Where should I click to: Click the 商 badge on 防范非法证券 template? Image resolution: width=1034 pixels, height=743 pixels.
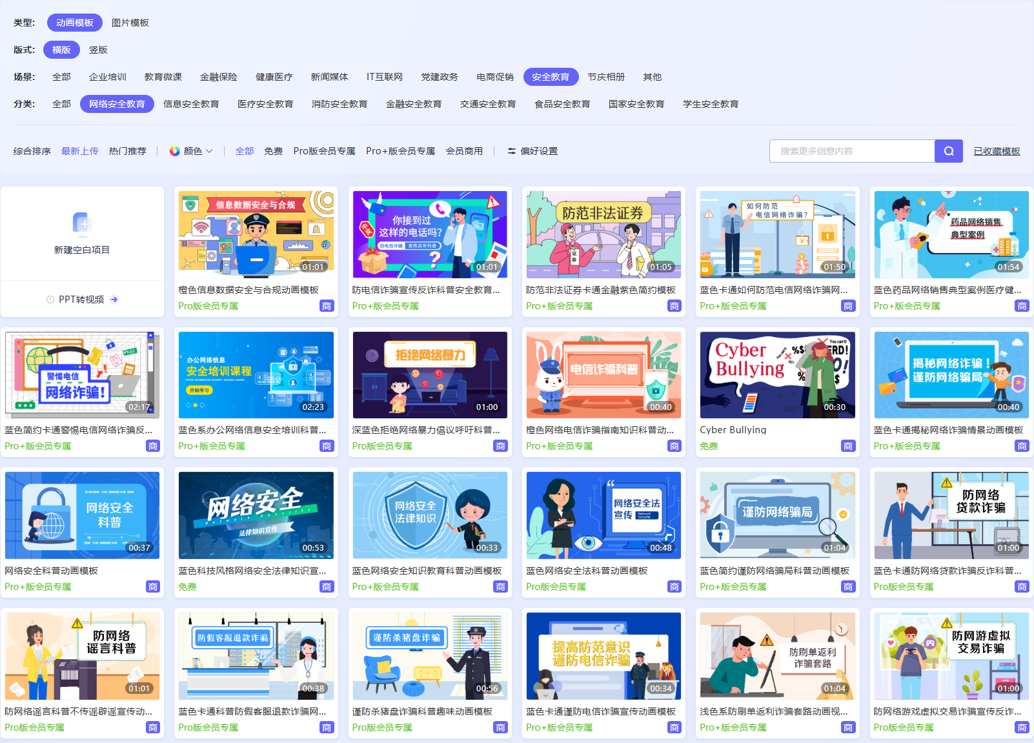tap(674, 305)
